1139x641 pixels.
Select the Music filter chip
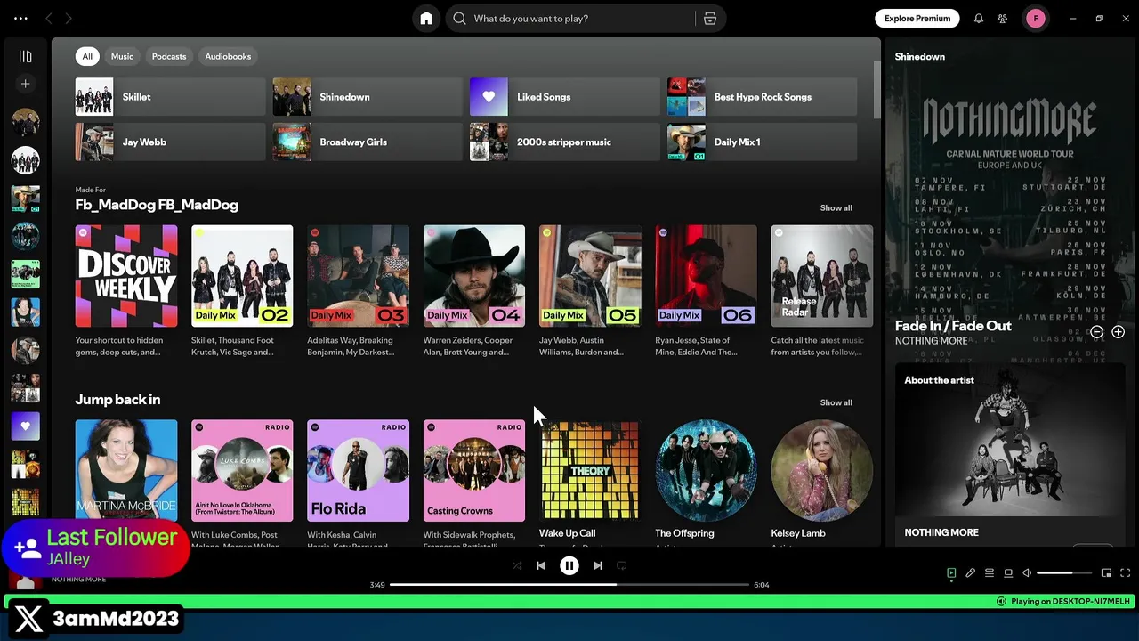122,56
